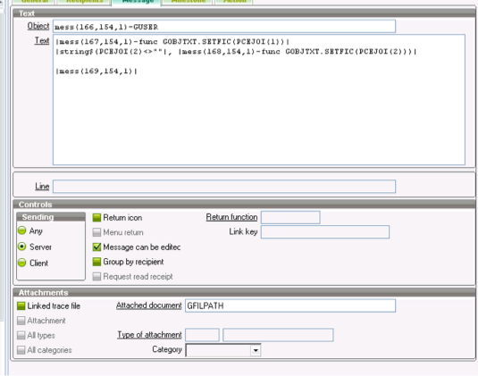Viewport: 478px width, 376px height.
Task: Click inside the Text message area
Action: [x=259, y=100]
